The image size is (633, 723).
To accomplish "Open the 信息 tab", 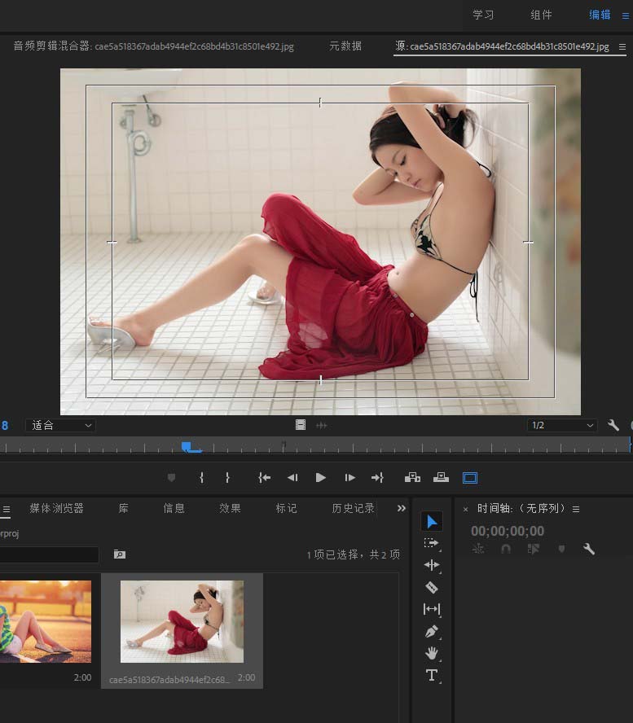I will (x=174, y=508).
